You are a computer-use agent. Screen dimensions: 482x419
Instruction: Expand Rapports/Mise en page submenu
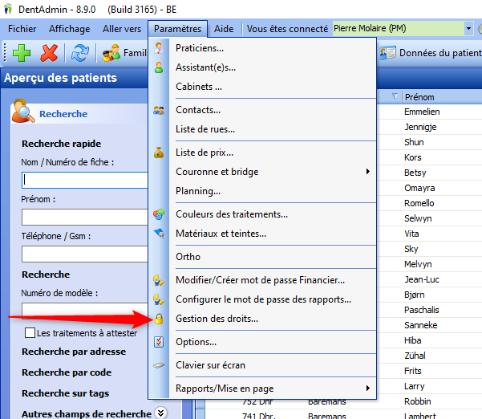click(x=262, y=388)
